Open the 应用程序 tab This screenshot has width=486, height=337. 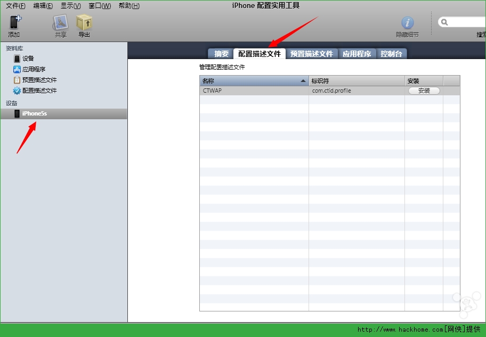[357, 54]
